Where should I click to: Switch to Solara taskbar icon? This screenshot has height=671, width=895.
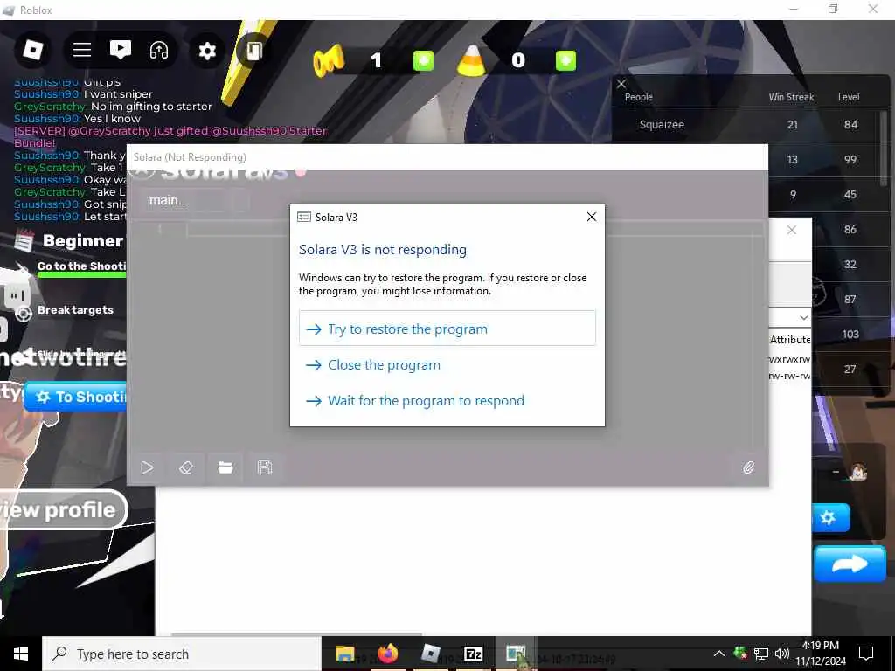click(516, 654)
